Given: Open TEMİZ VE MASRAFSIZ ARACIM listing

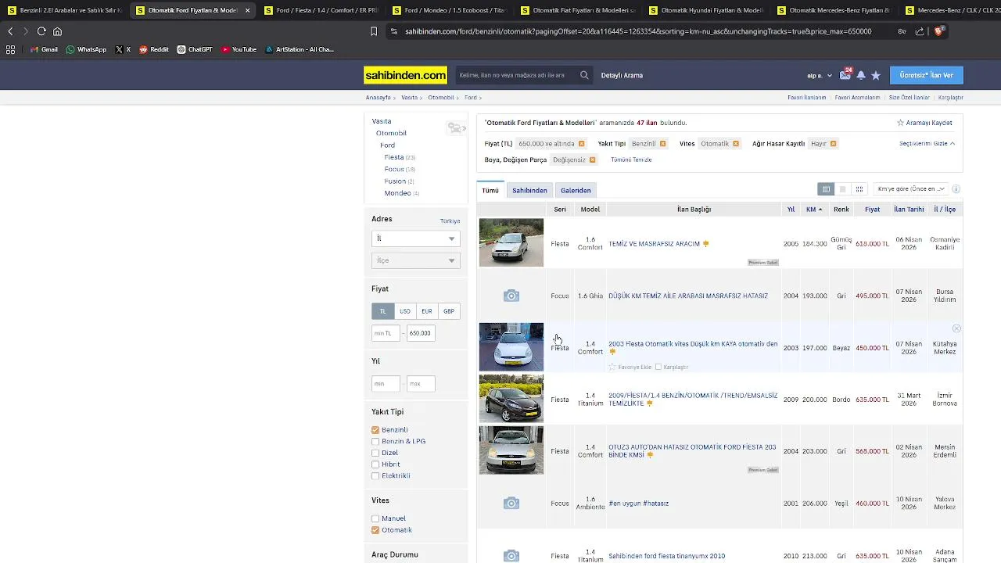Looking at the screenshot, I should click(654, 244).
